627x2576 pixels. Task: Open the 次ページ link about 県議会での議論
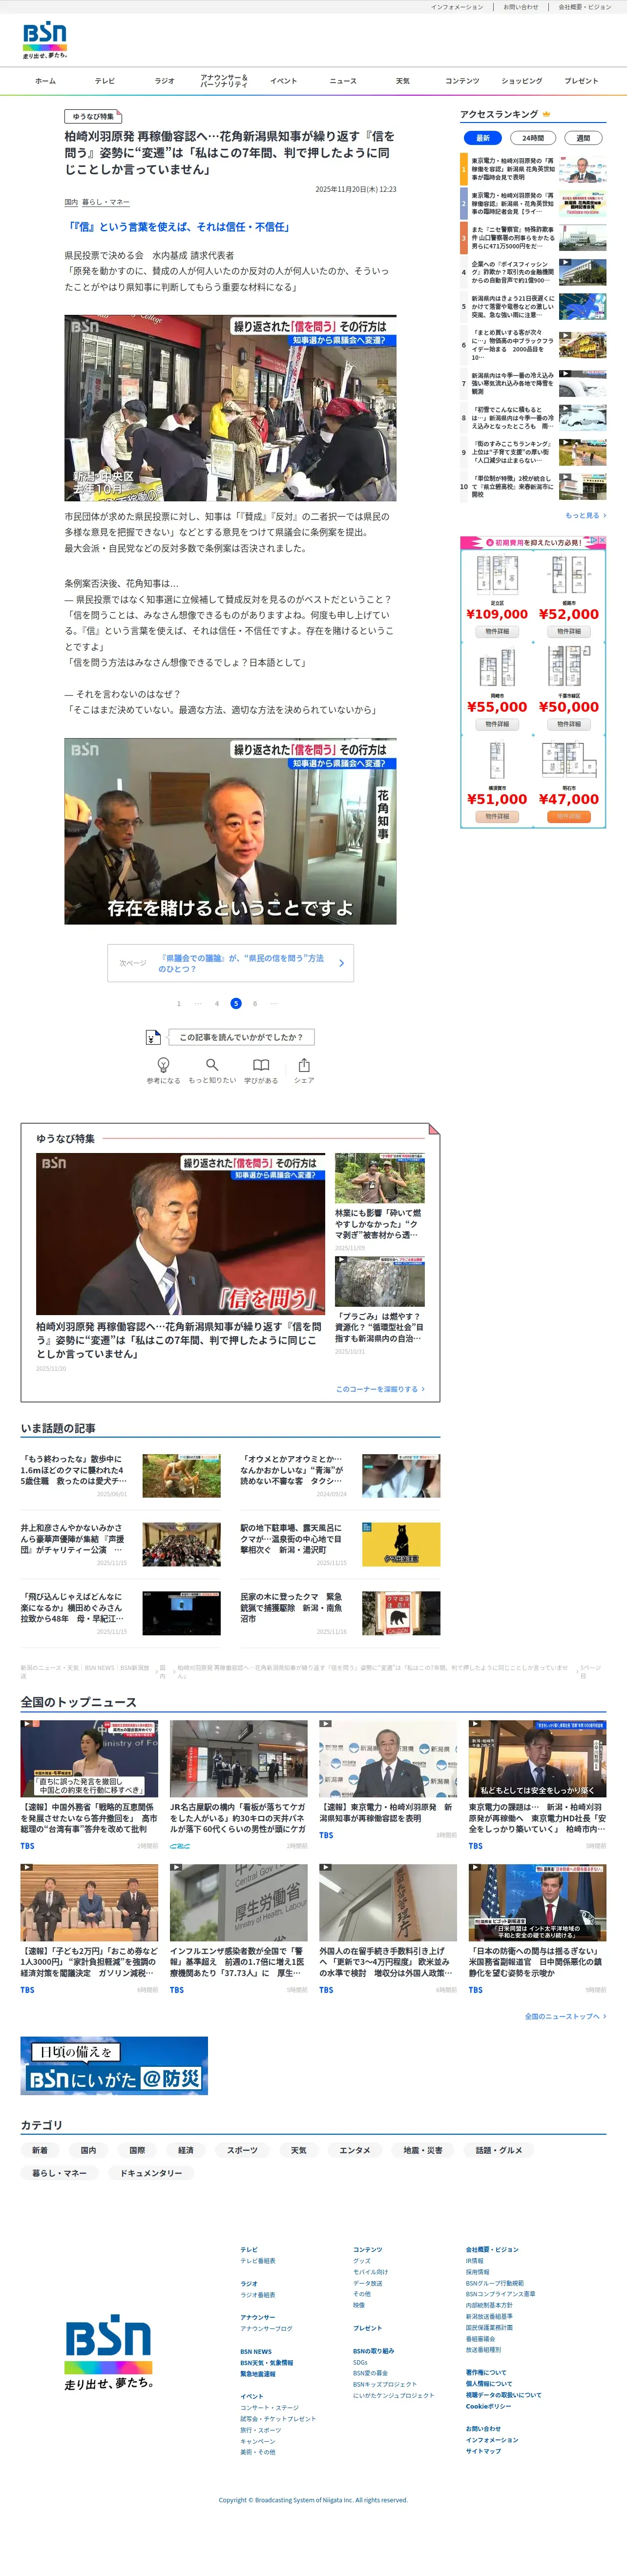[231, 963]
